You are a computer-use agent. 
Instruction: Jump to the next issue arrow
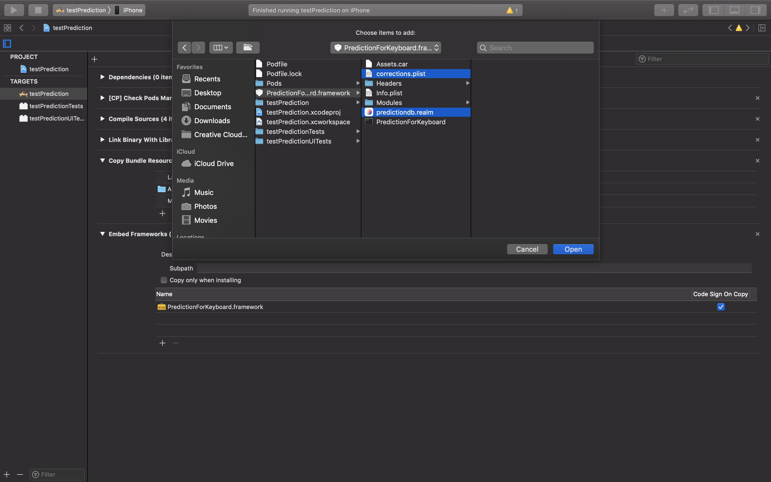[x=748, y=28]
